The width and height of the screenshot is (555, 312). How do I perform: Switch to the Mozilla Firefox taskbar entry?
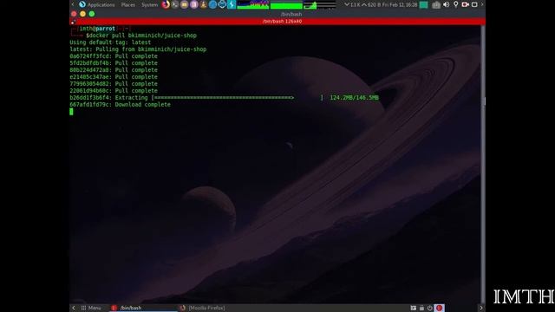[202, 309]
